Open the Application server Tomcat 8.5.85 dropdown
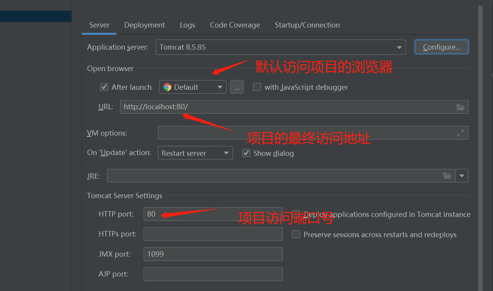This screenshot has width=493, height=291. tap(281, 47)
